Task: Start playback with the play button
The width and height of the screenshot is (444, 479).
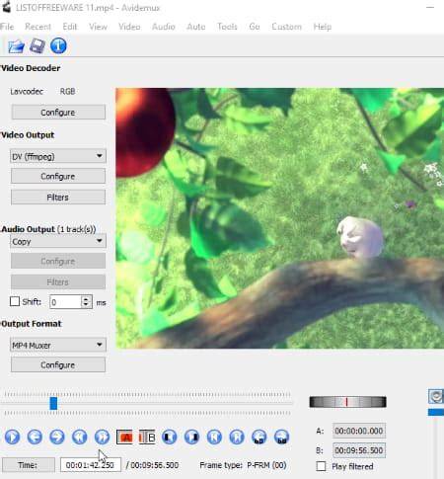Action: coord(12,437)
